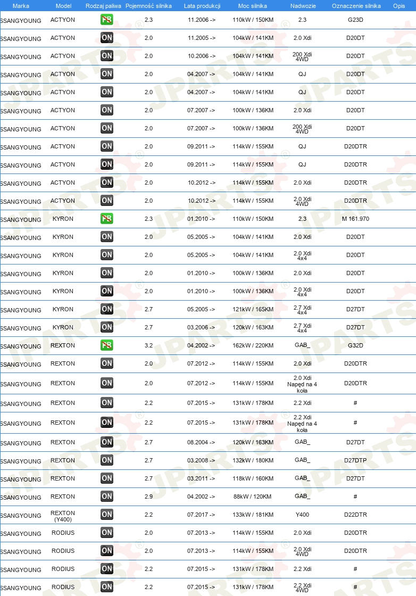The image size is (416, 596).
Task: Click the ON icon in the ACTYON 10.2012 2.0 Xdi 4WD row
Action: [107, 201]
